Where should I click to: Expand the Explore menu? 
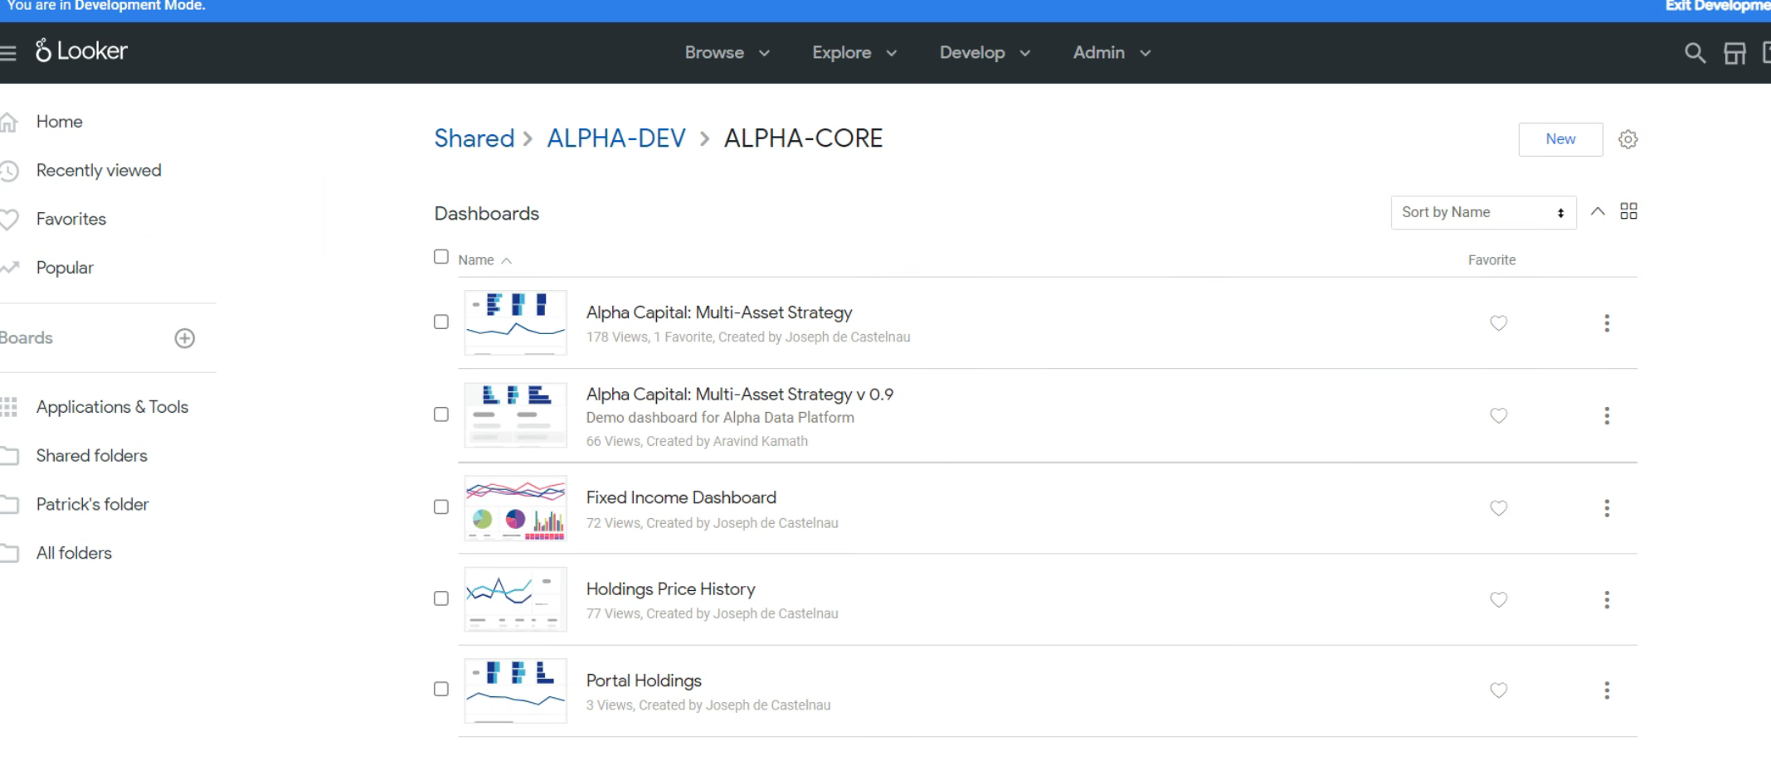point(854,53)
